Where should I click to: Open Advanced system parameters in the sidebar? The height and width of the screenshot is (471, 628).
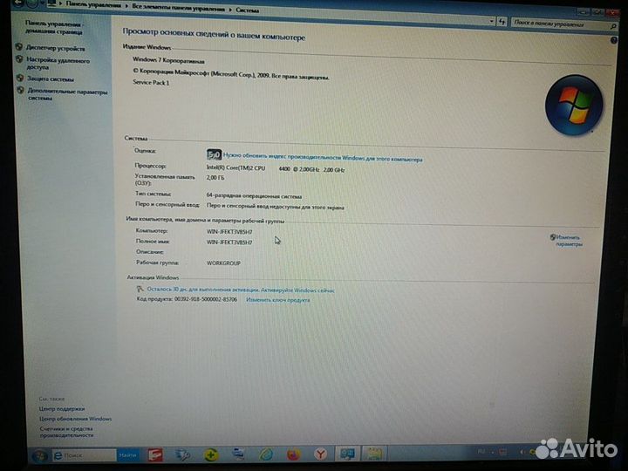coord(66,94)
